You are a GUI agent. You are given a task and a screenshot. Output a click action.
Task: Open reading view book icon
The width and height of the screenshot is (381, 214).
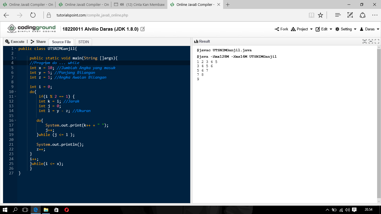click(312, 15)
